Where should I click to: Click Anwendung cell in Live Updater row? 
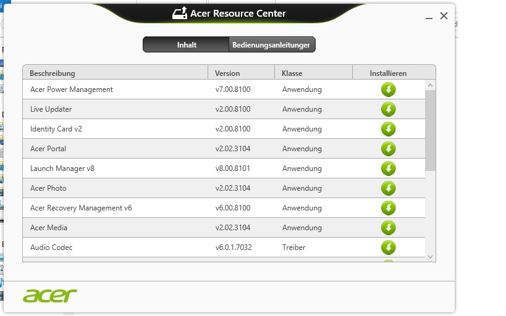pyautogui.click(x=301, y=109)
